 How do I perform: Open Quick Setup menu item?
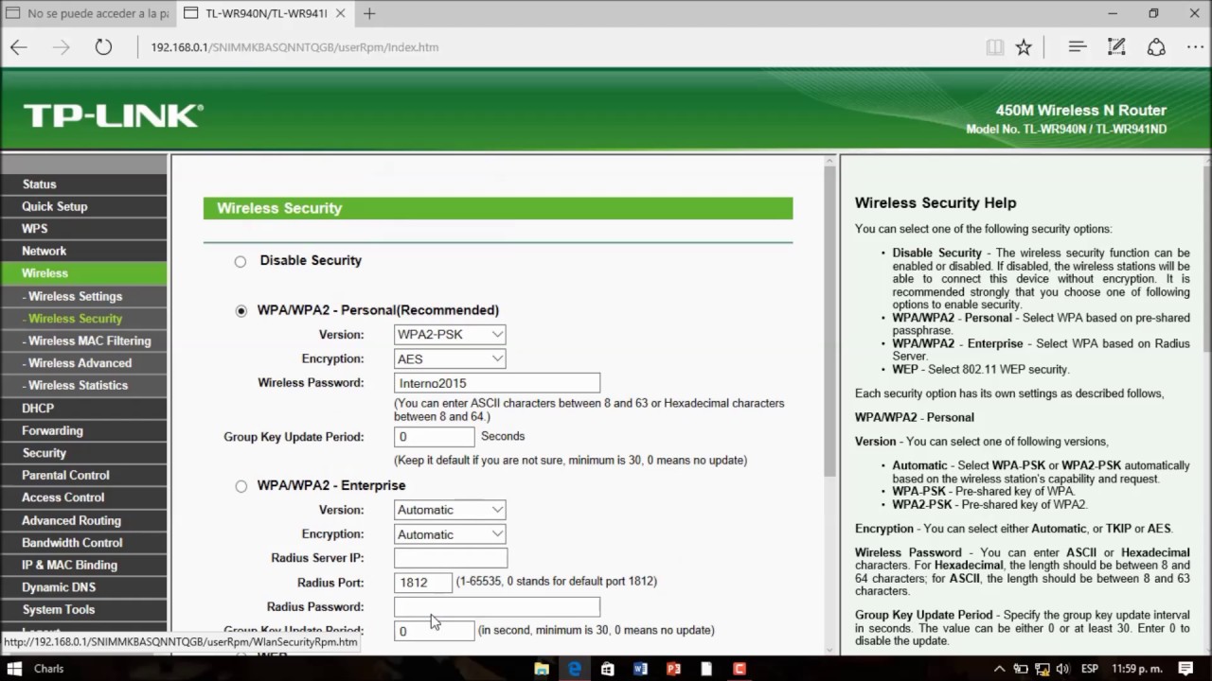[x=55, y=206]
